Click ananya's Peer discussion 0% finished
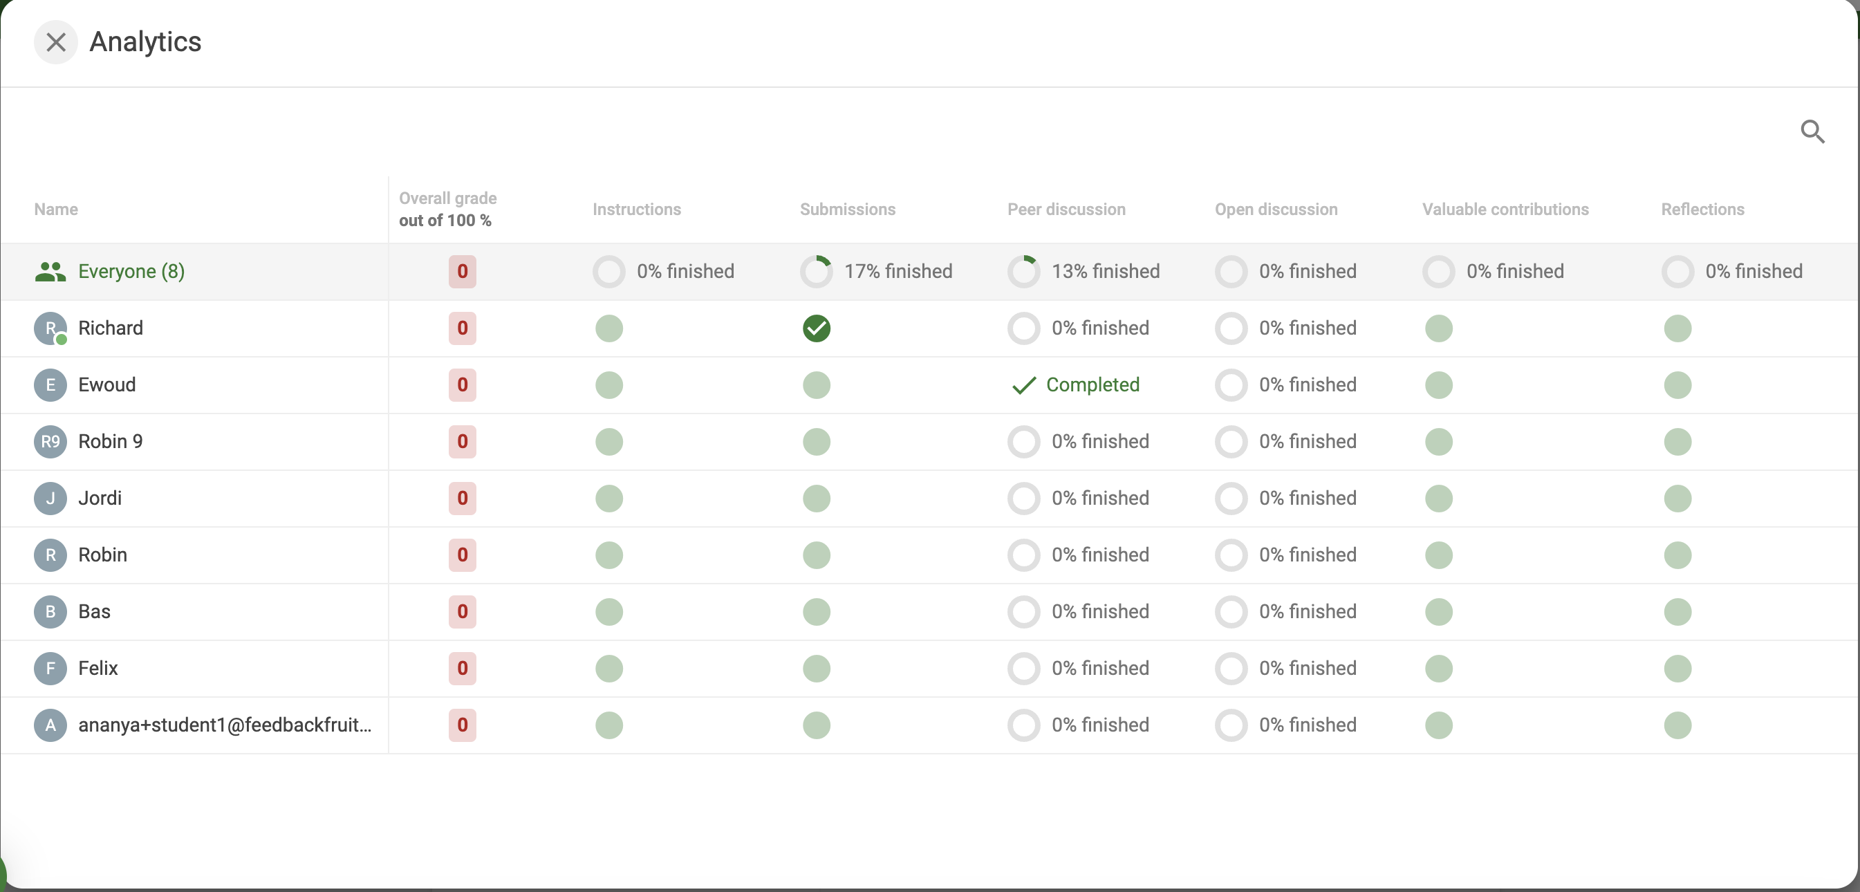 1079,725
